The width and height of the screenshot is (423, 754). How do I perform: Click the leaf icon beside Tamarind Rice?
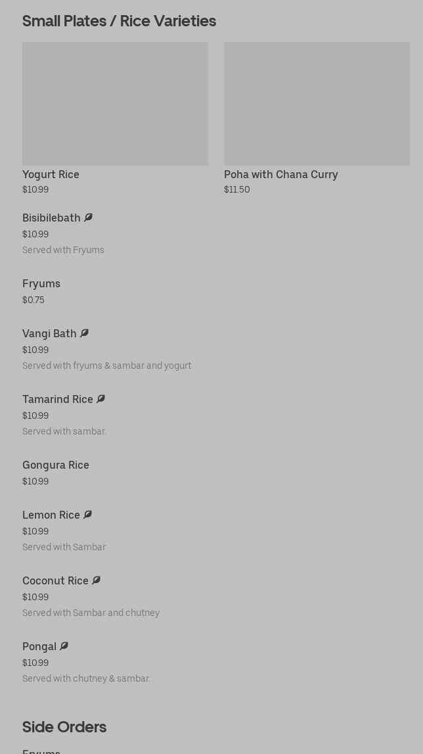click(100, 399)
